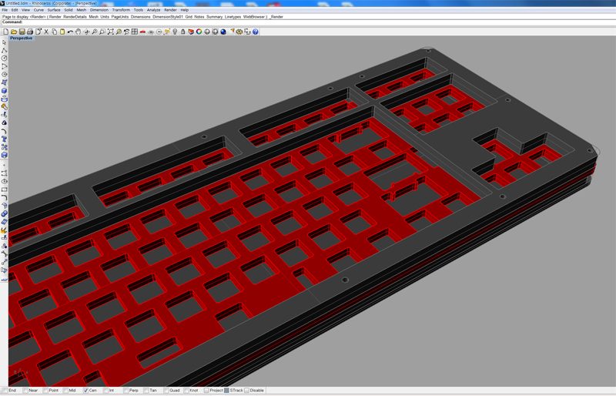Select the blue Box solid tool
This screenshot has height=396, width=616.
pyautogui.click(x=4, y=90)
